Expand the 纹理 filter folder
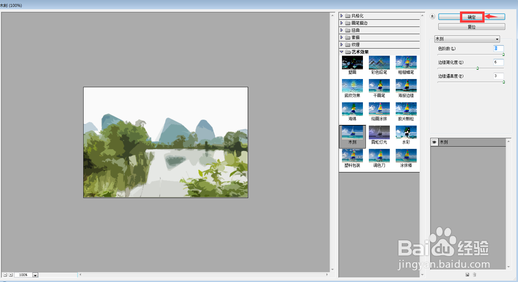This screenshot has width=518, height=282. (342, 45)
